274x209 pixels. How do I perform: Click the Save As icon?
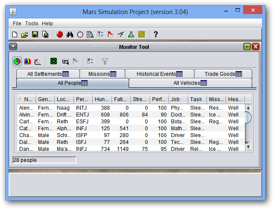(x=45, y=34)
